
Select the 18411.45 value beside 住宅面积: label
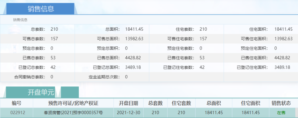[x=283, y=29]
